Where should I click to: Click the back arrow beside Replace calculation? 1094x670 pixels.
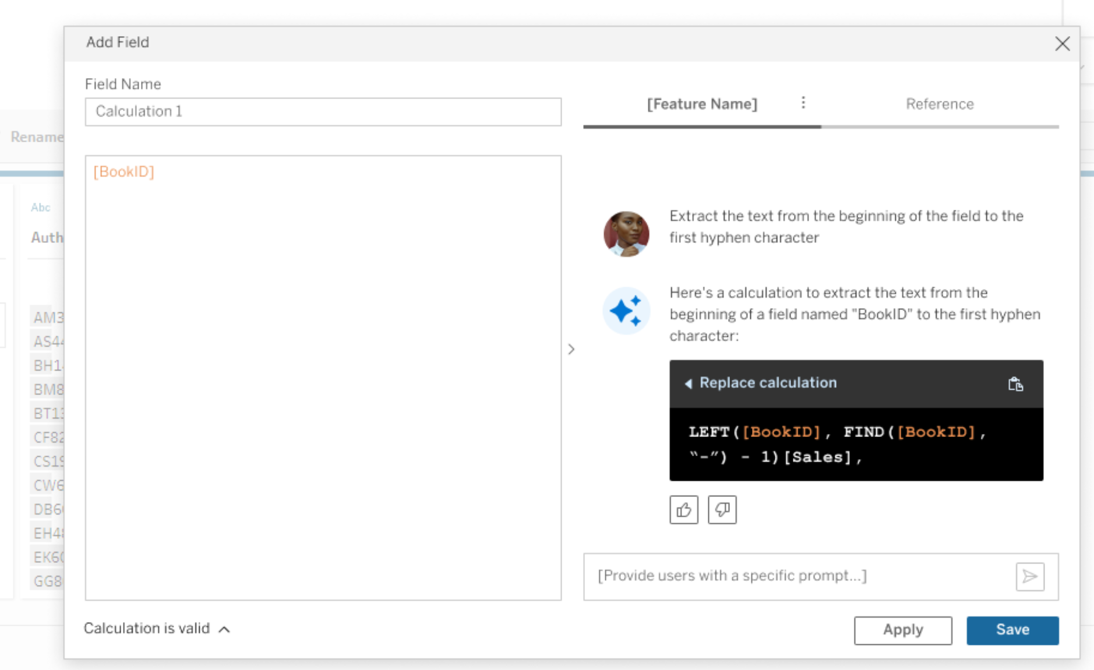coord(689,384)
